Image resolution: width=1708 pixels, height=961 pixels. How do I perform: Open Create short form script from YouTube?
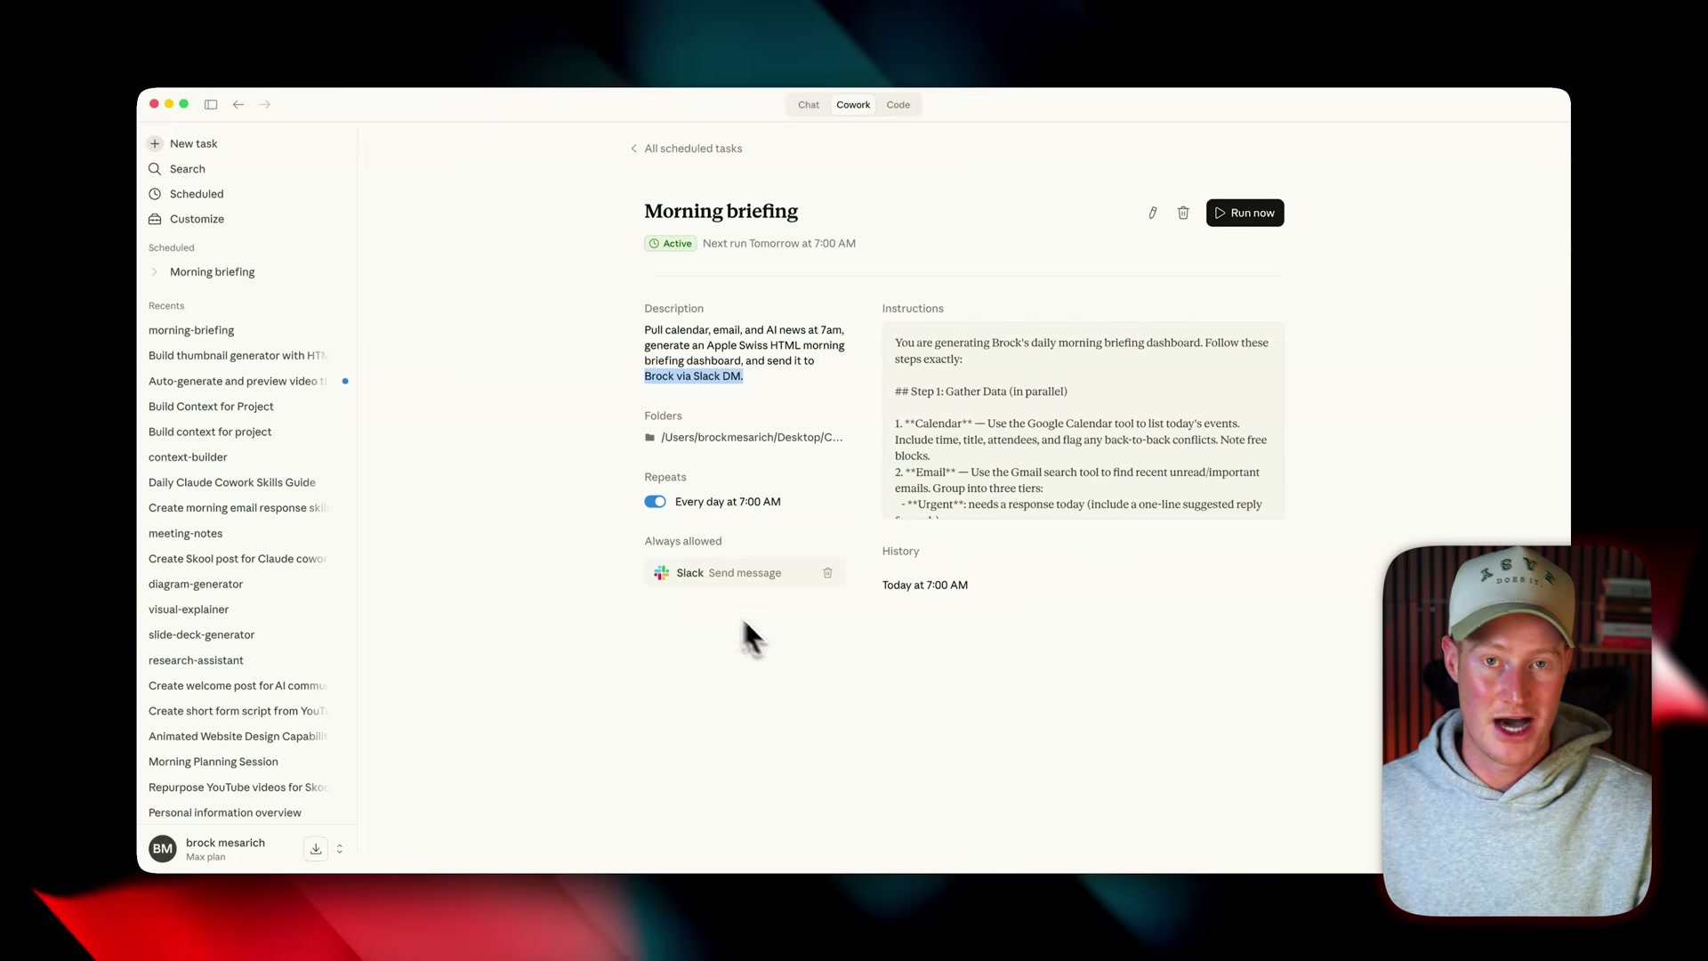(238, 712)
